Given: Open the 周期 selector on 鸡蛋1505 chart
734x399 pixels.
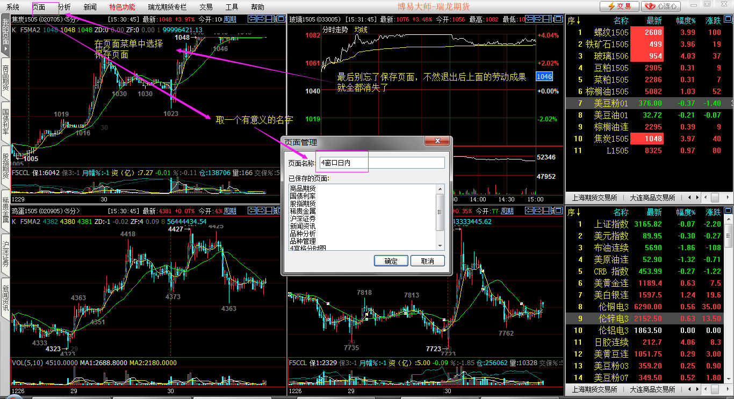Looking at the screenshot, I should click(229, 211).
